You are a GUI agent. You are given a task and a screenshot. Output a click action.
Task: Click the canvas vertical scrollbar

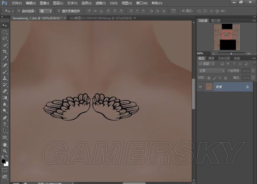pyautogui.click(x=194, y=94)
